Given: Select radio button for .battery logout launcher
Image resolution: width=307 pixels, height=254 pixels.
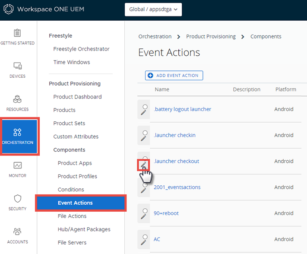Looking at the screenshot, I should (x=145, y=107).
